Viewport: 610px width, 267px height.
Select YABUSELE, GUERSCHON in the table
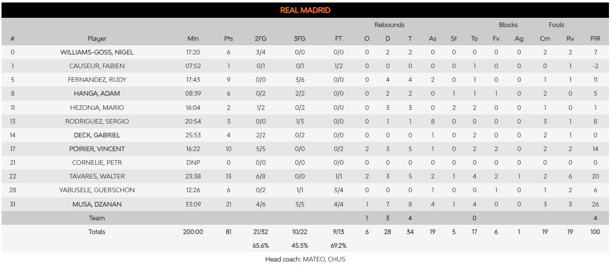click(97, 190)
